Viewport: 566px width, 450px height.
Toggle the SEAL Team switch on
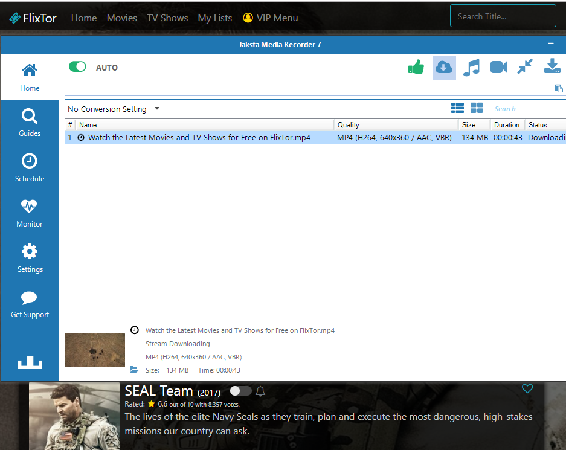pyautogui.click(x=241, y=391)
